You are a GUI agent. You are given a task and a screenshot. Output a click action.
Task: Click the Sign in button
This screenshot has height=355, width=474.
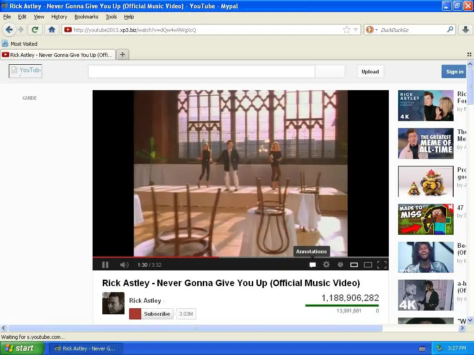click(x=454, y=72)
